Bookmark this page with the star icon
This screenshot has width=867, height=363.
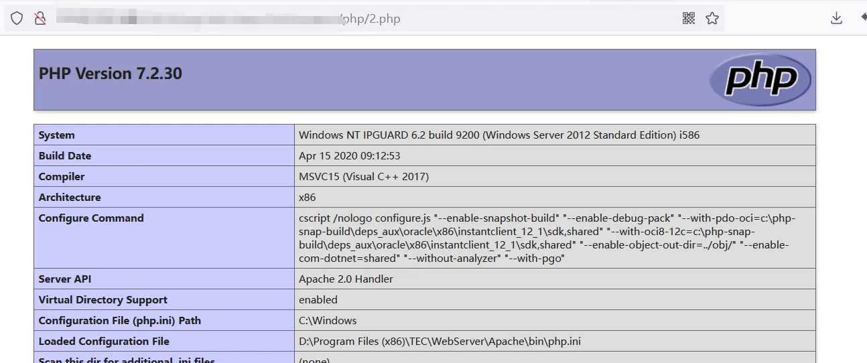(x=712, y=18)
